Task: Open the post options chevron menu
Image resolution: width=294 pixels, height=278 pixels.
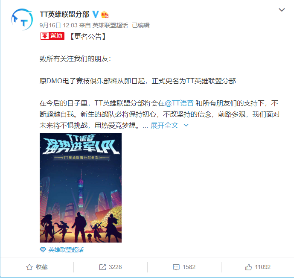Action: click(282, 10)
